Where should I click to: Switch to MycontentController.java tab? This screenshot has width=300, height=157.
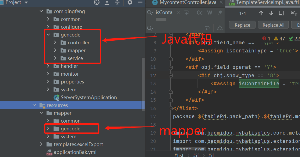(x=188, y=2)
